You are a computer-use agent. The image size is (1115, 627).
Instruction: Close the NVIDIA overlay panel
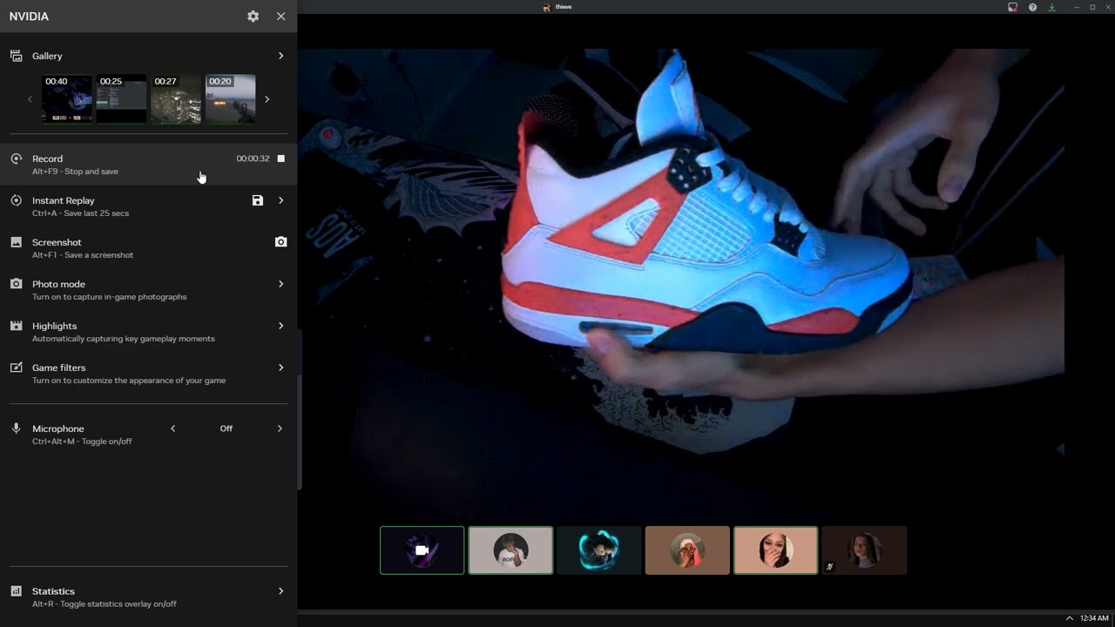(280, 17)
